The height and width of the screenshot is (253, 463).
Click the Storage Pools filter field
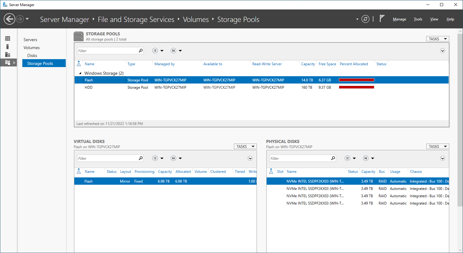pos(107,51)
